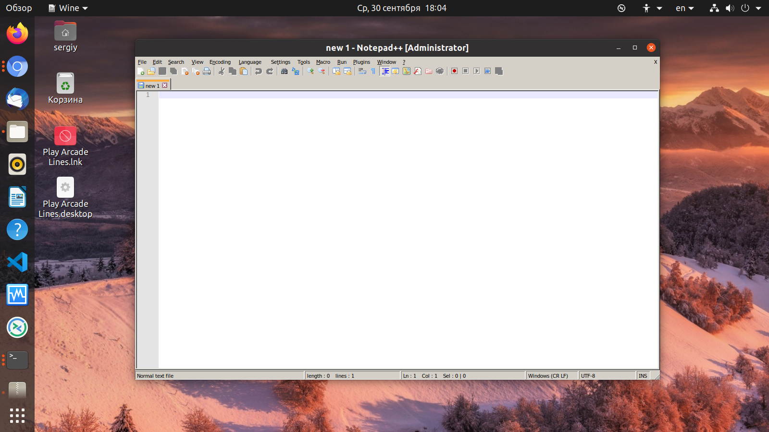Toggle INS insert mode in status bar
This screenshot has height=432, width=769.
coord(643,376)
